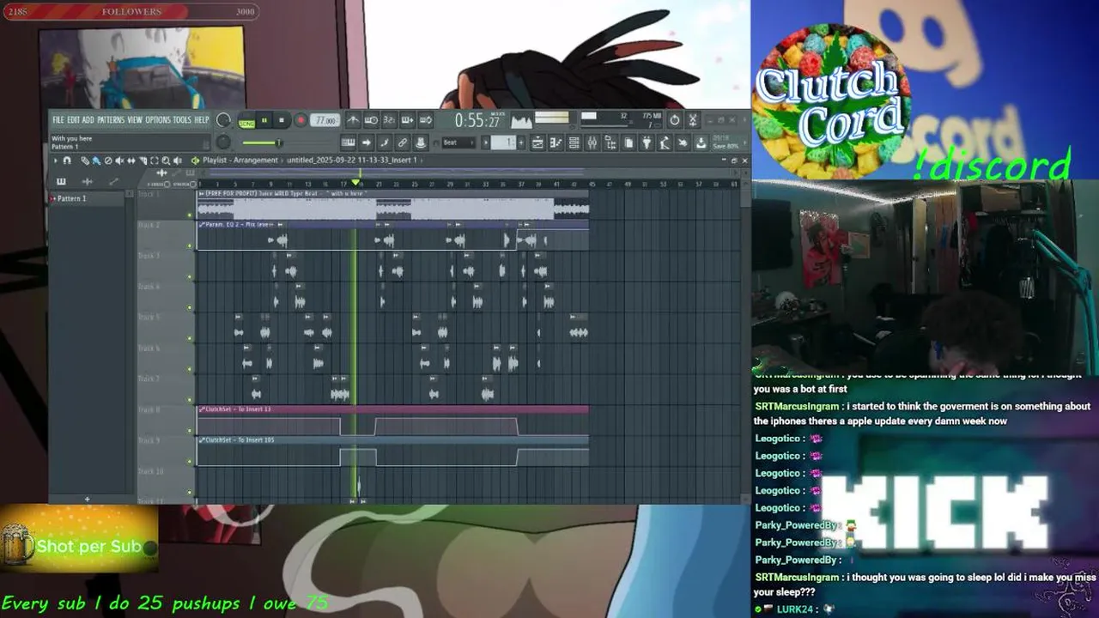Click the undo history round arrow icon
The image size is (1099, 618).
click(x=675, y=121)
